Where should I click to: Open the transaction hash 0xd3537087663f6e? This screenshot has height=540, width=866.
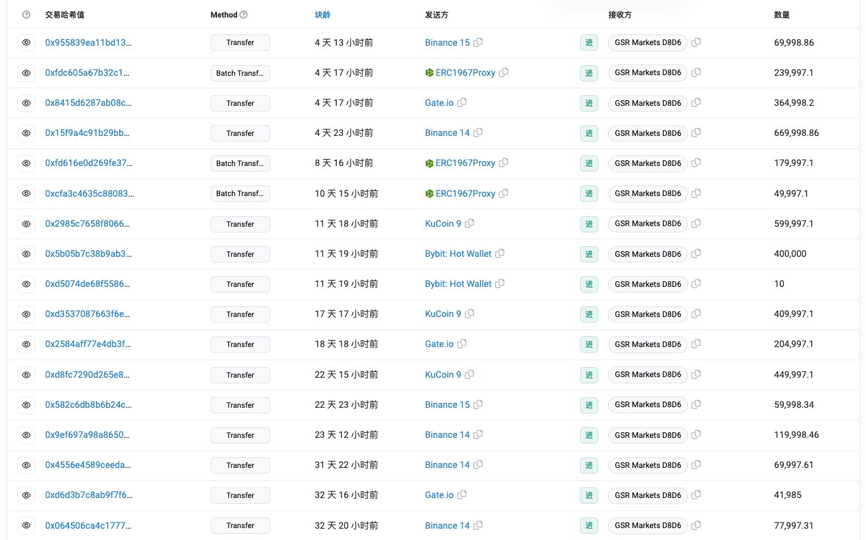tap(88, 314)
